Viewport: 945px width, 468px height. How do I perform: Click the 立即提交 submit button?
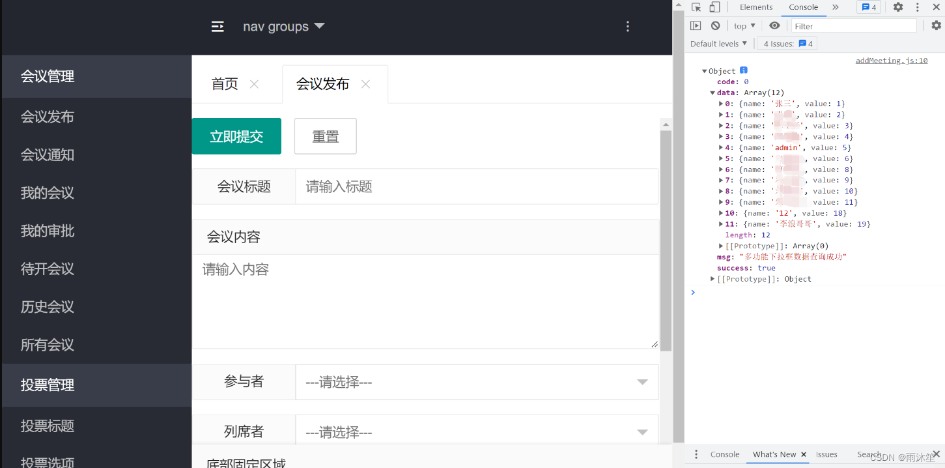pos(236,136)
